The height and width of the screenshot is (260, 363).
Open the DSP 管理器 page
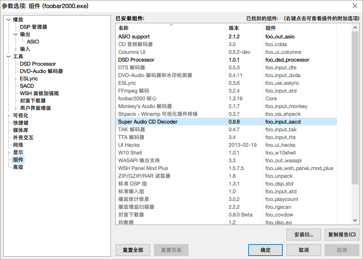tap(33, 27)
